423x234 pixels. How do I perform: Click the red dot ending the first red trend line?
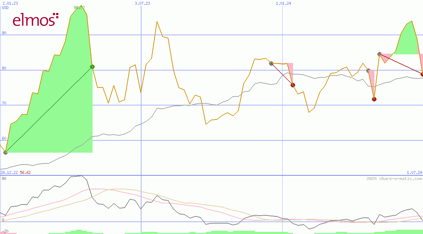[x=293, y=85]
